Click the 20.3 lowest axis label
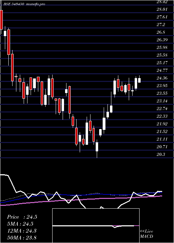This screenshot has height=243, width=174. (161, 154)
